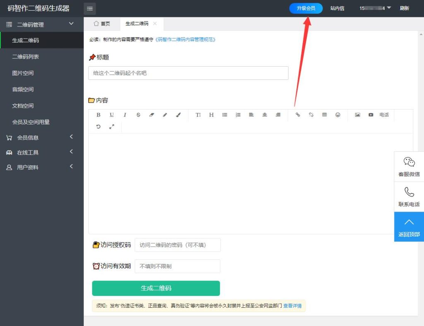The width and height of the screenshot is (424, 326).
Task: Open 联系电话 contact phone widget
Action: 409,197
